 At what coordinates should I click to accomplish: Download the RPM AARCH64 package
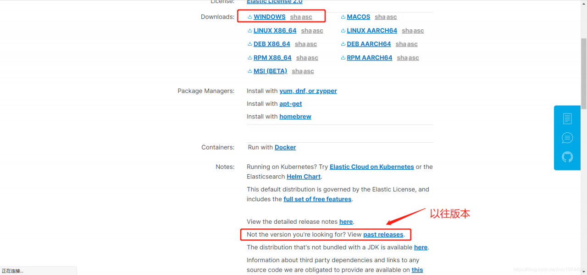[370, 58]
